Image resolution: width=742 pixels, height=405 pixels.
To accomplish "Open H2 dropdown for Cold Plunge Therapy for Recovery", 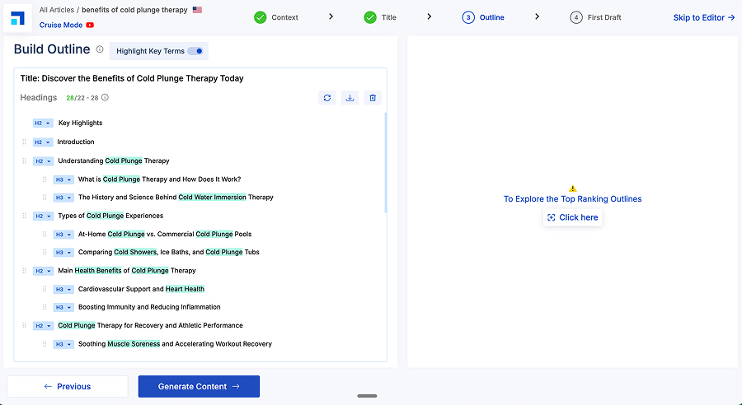I will pos(43,326).
